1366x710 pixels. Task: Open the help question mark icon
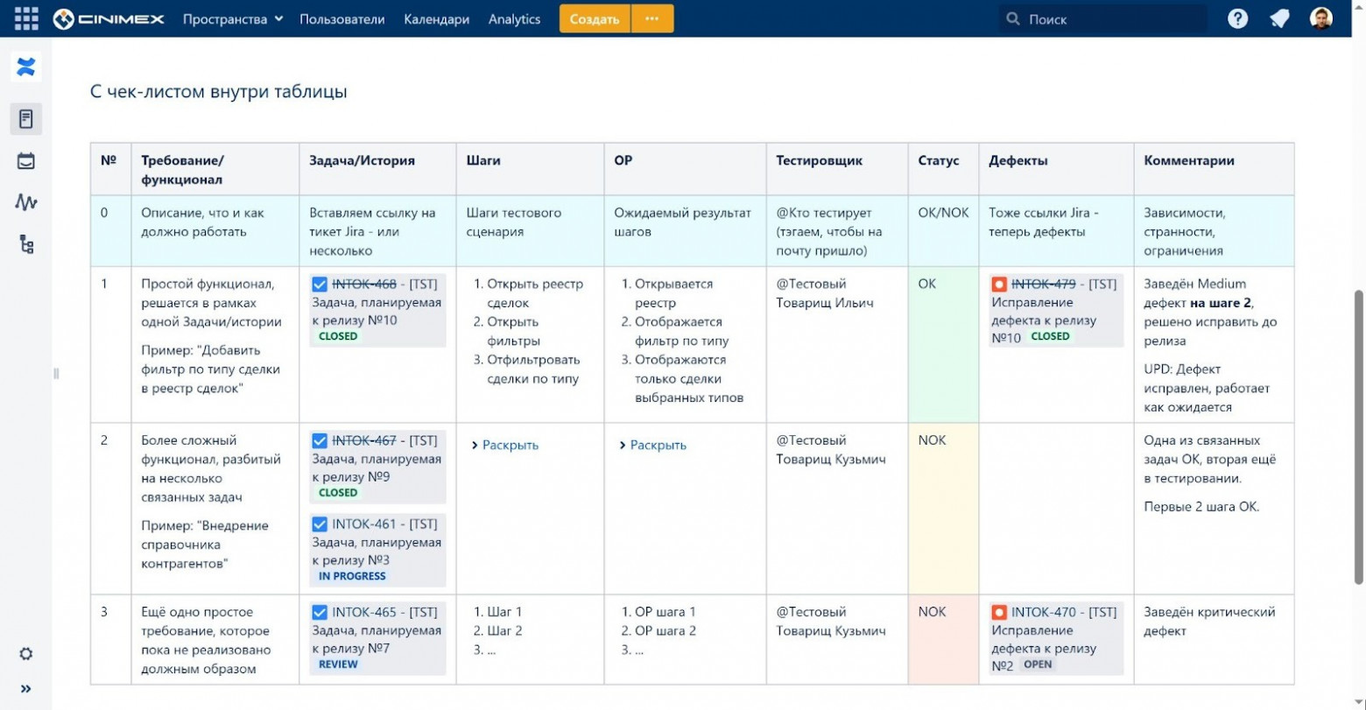tap(1237, 18)
